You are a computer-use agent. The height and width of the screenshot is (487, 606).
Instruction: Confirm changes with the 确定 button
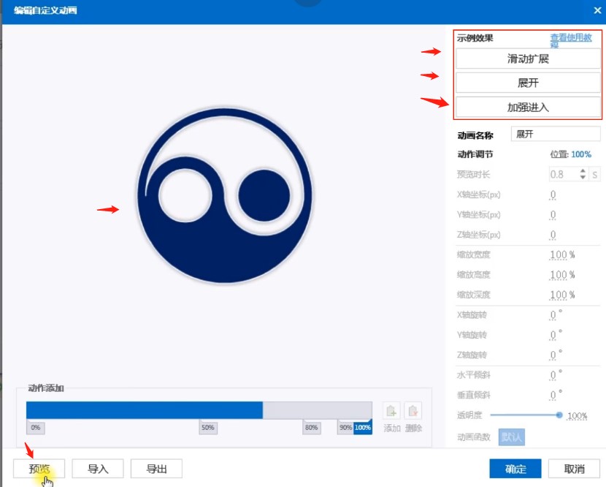tap(515, 469)
